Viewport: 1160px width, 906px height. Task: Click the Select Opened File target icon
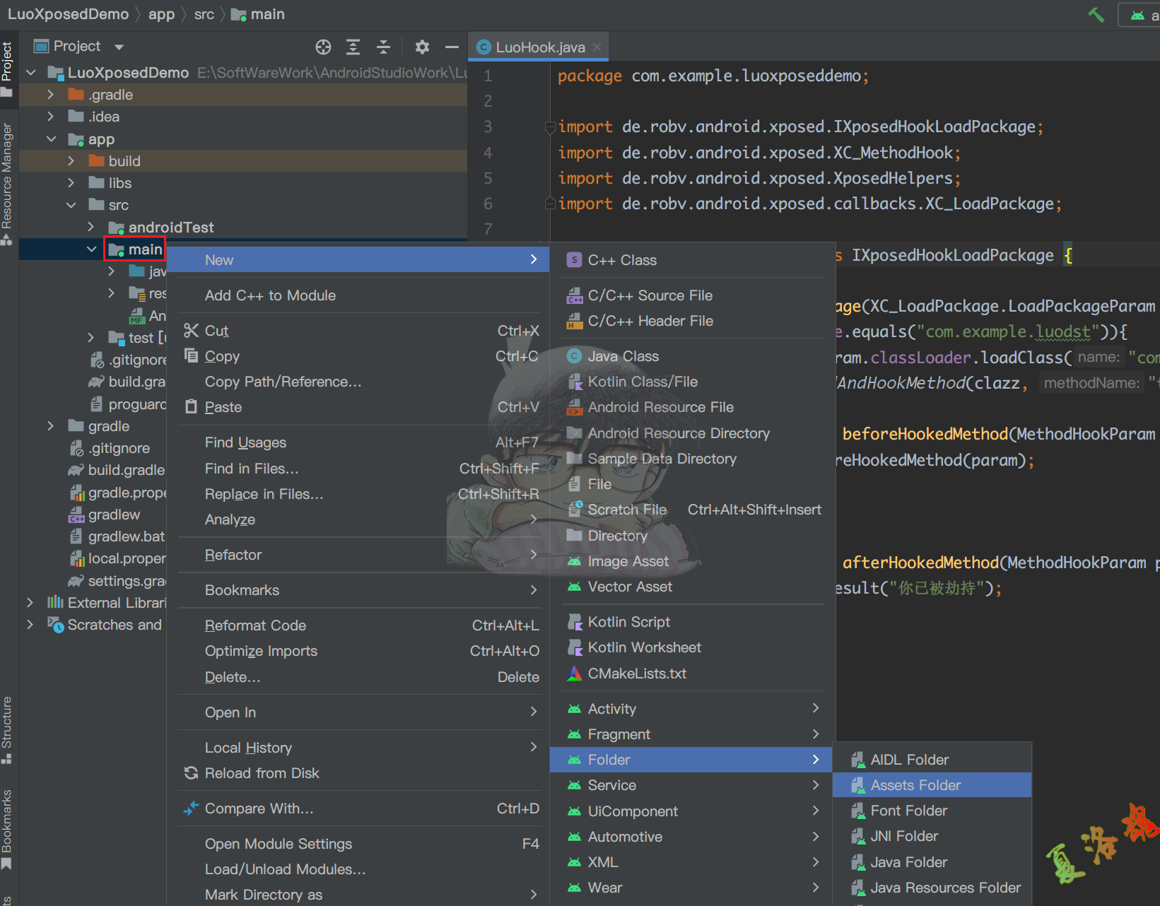point(323,47)
